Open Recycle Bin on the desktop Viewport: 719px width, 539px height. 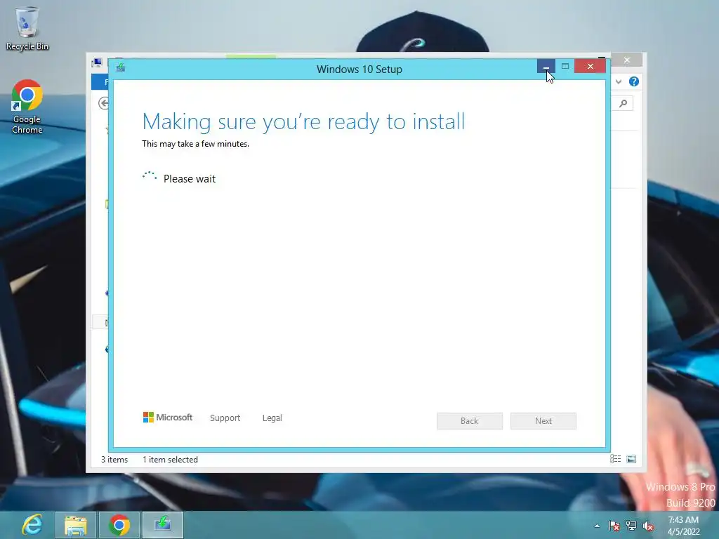(27, 28)
